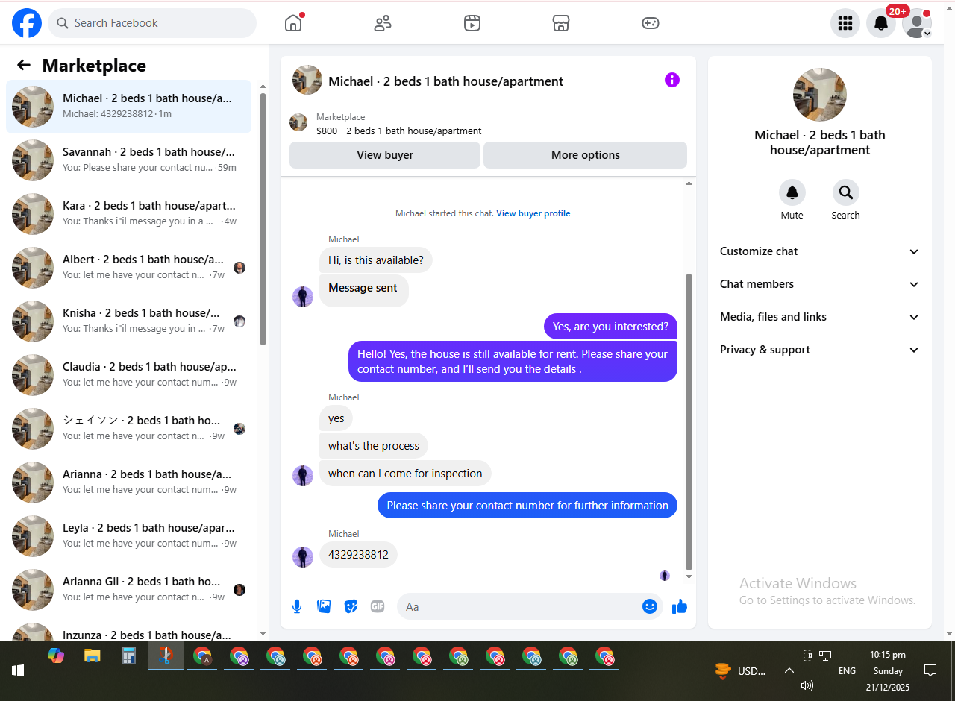Open File Explorer from the taskbar
The height and width of the screenshot is (701, 955).
click(x=93, y=656)
